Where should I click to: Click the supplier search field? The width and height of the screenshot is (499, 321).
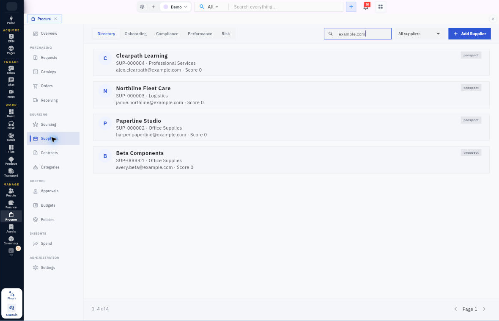[358, 34]
